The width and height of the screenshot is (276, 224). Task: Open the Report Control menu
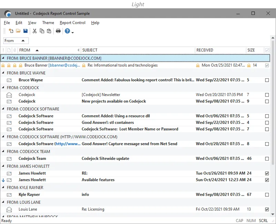coord(72,23)
